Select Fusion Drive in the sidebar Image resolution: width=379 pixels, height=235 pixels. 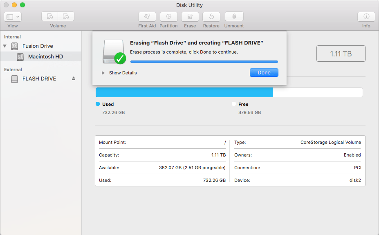click(x=38, y=46)
